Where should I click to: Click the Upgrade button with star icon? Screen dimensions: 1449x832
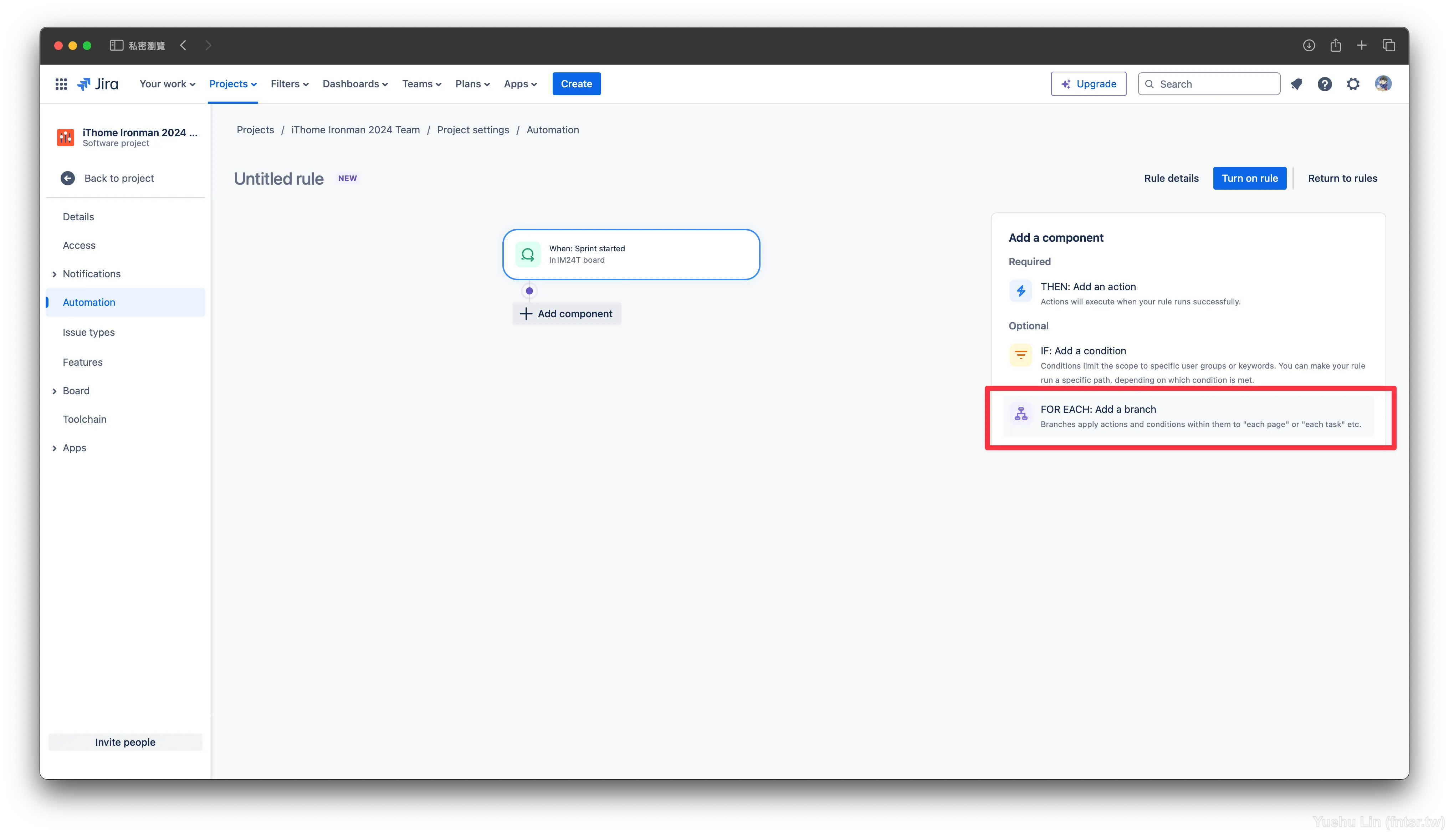1089,84
